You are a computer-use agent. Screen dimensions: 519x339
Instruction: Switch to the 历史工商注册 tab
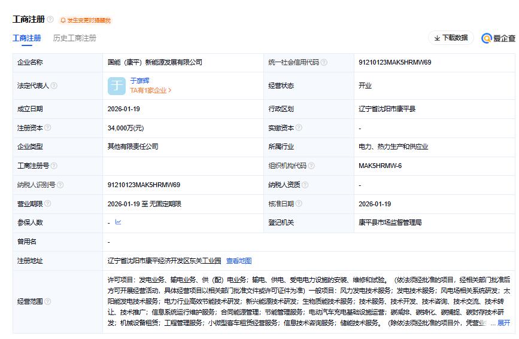click(x=75, y=38)
